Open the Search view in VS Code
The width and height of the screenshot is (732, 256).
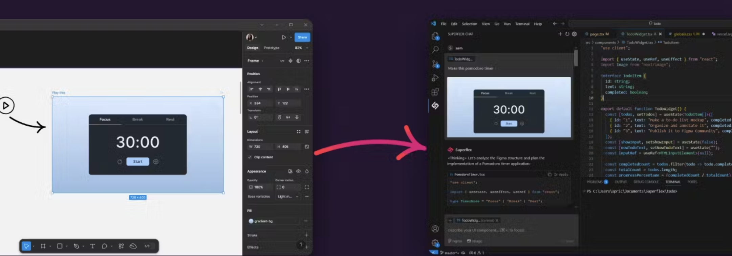(435, 50)
